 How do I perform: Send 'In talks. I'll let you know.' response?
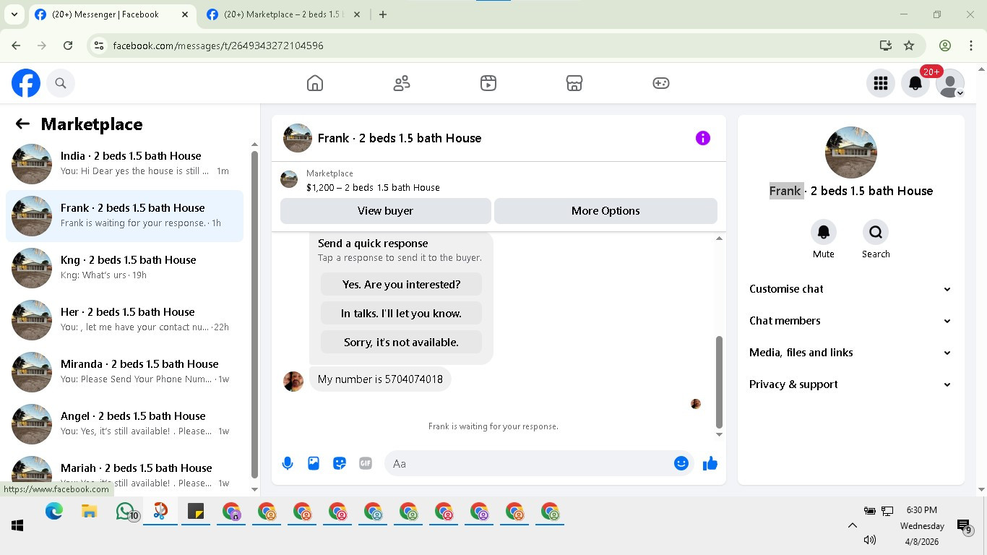point(401,314)
